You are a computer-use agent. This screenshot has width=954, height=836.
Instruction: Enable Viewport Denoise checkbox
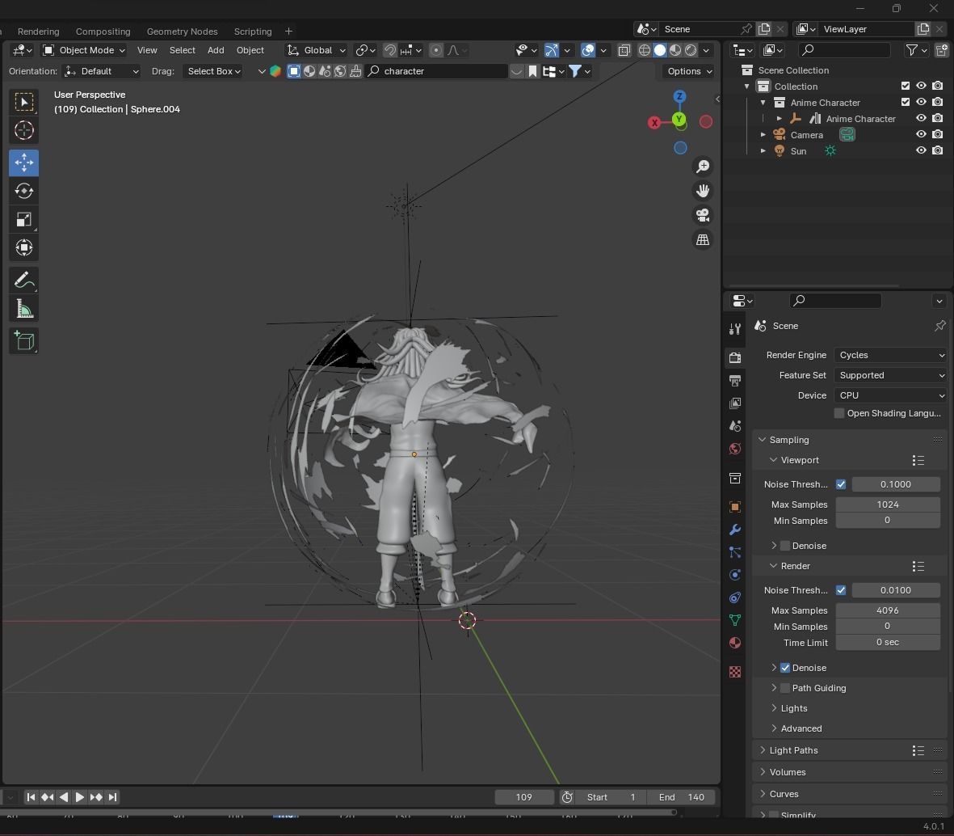coord(785,546)
